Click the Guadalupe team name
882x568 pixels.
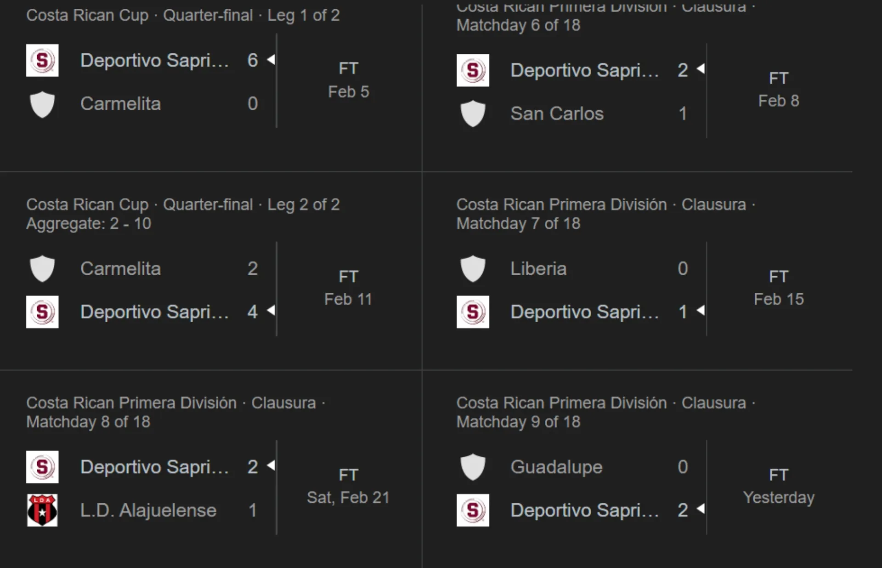556,467
